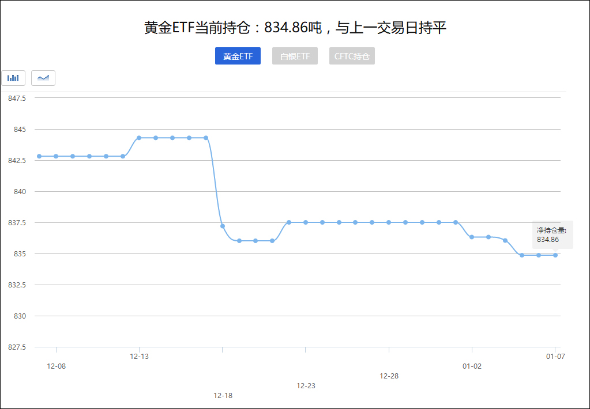Click the last data point at 01-07

(x=555, y=255)
